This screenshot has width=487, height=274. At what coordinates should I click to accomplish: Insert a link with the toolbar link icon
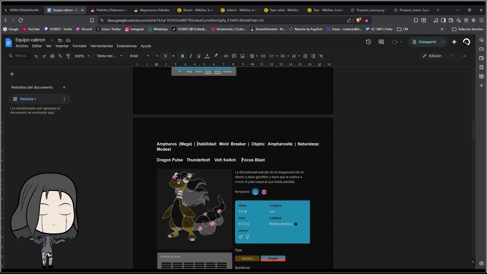pyautogui.click(x=226, y=56)
